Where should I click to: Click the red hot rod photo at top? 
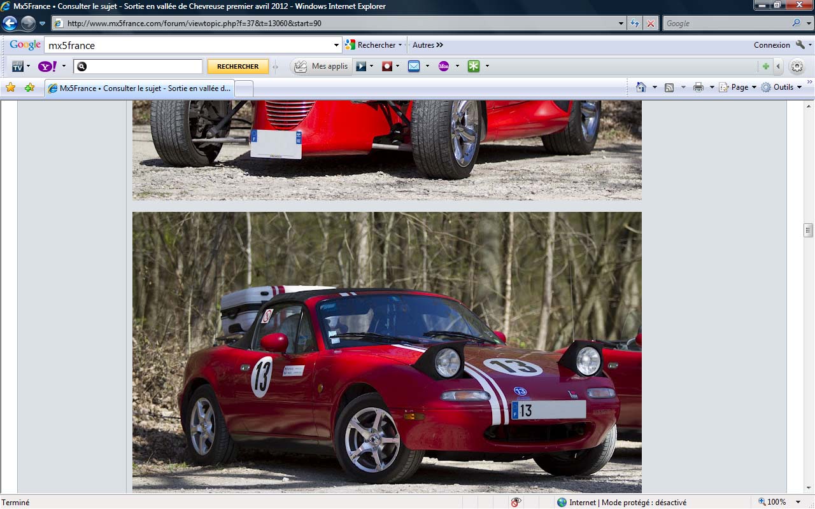click(387, 150)
